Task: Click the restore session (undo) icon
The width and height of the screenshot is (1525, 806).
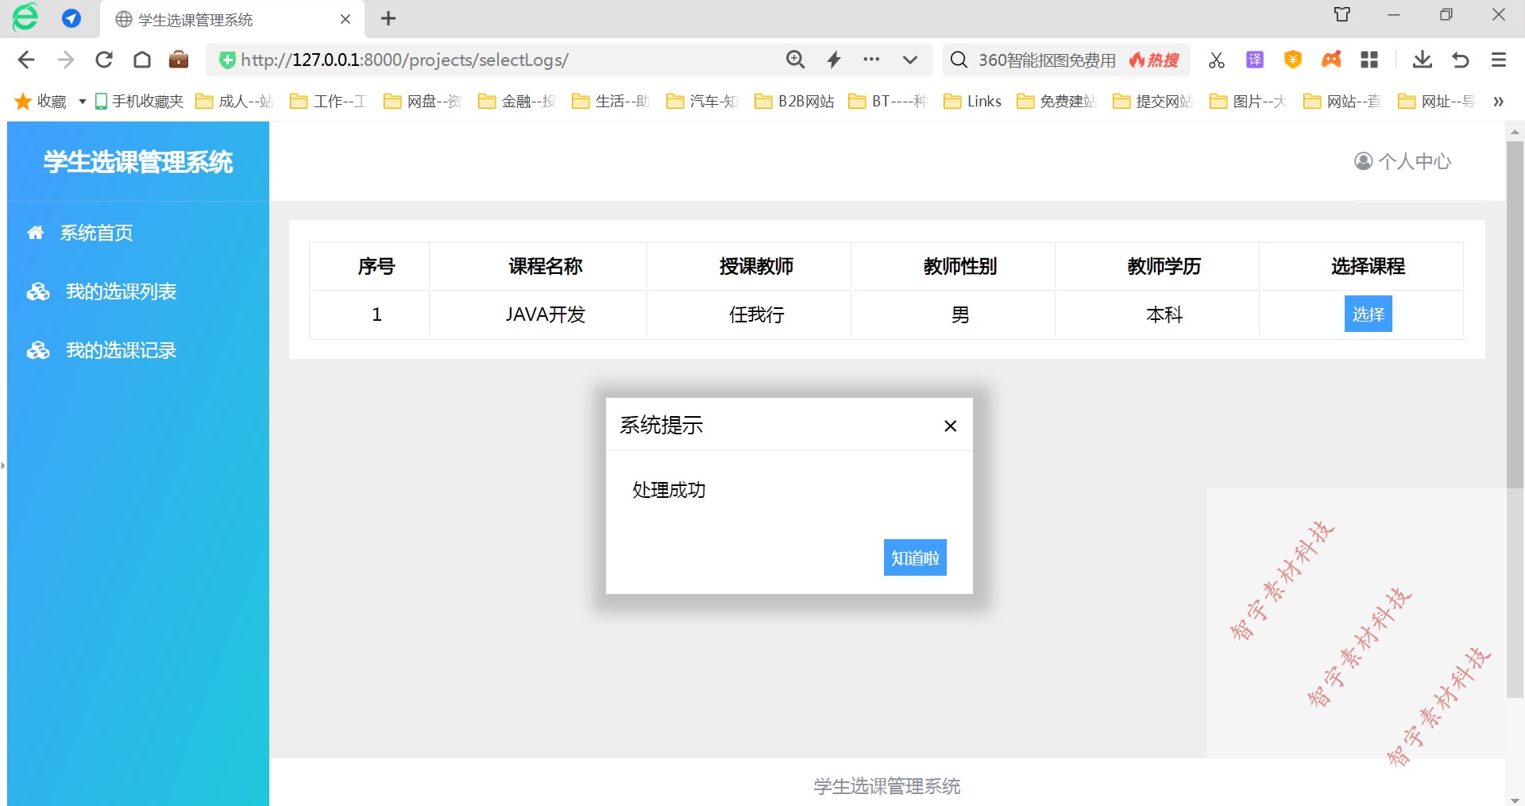Action: tap(1461, 60)
